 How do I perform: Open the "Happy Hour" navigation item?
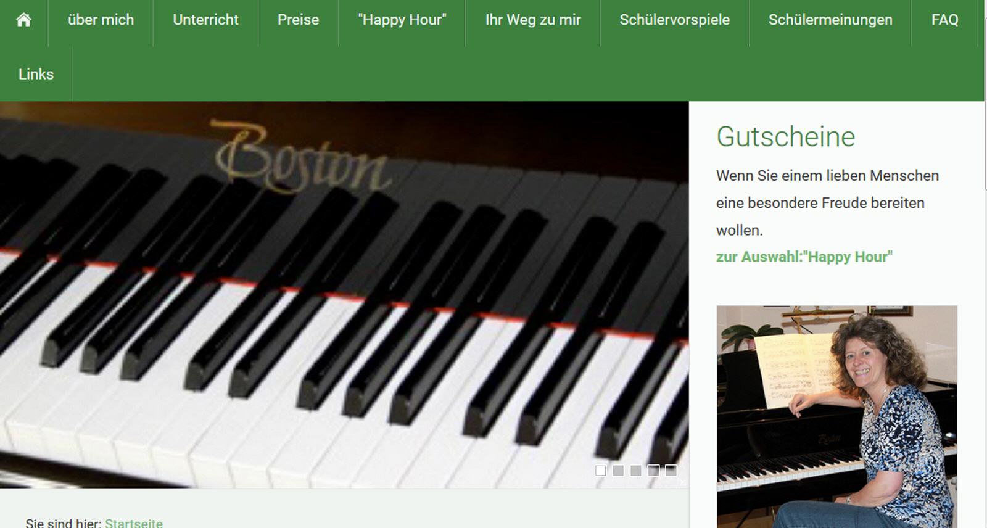pos(402,20)
